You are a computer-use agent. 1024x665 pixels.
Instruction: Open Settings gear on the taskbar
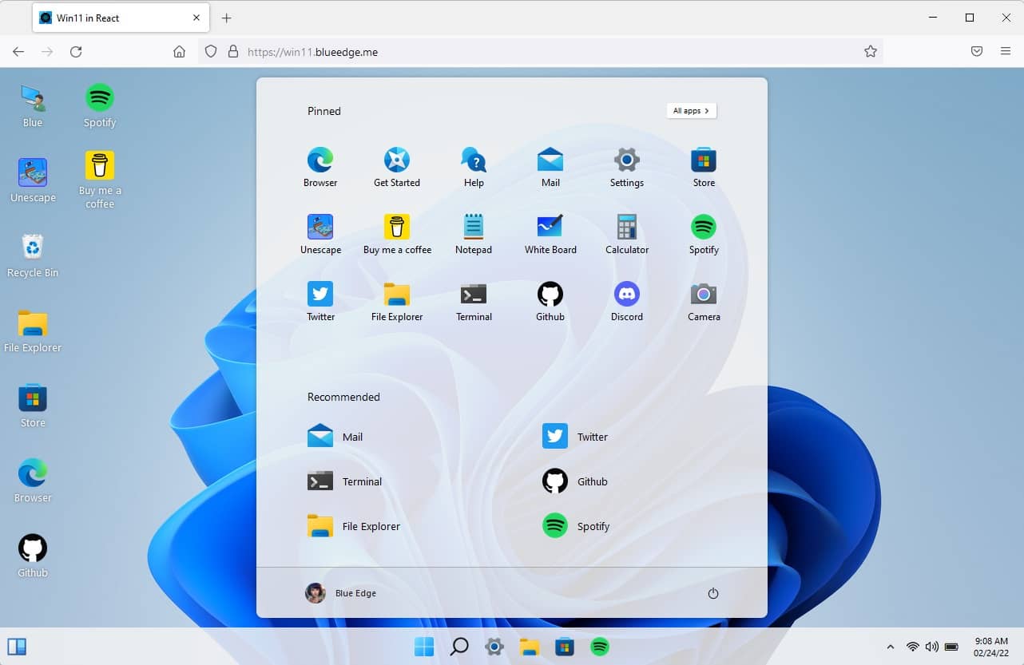(x=494, y=647)
